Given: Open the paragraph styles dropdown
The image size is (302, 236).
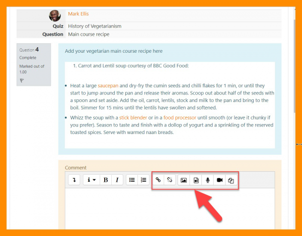Looking at the screenshot, I should [x=91, y=180].
